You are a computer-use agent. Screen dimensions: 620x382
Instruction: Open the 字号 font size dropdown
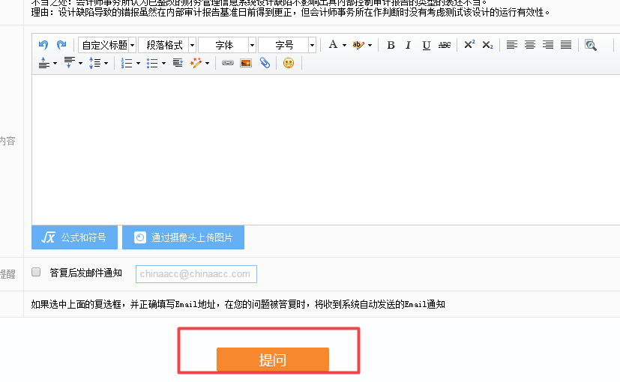(x=287, y=45)
